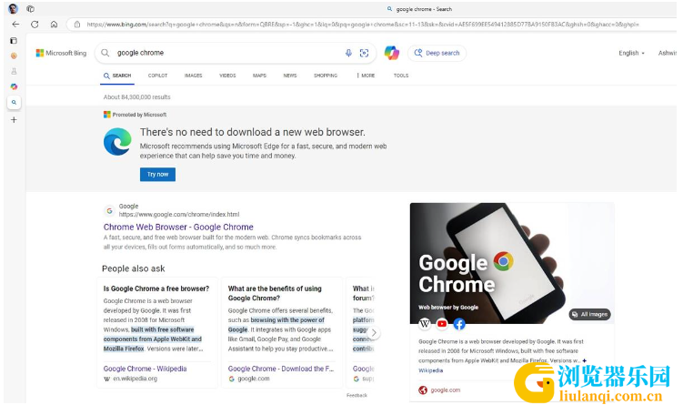Select the active search tab in sidebar
This screenshot has width=683, height=405.
pos(14,103)
